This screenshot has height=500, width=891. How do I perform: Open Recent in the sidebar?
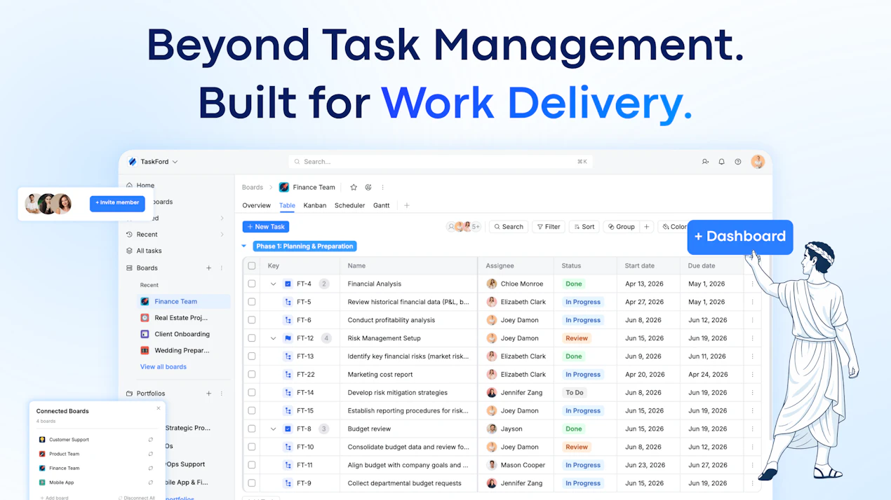(147, 235)
